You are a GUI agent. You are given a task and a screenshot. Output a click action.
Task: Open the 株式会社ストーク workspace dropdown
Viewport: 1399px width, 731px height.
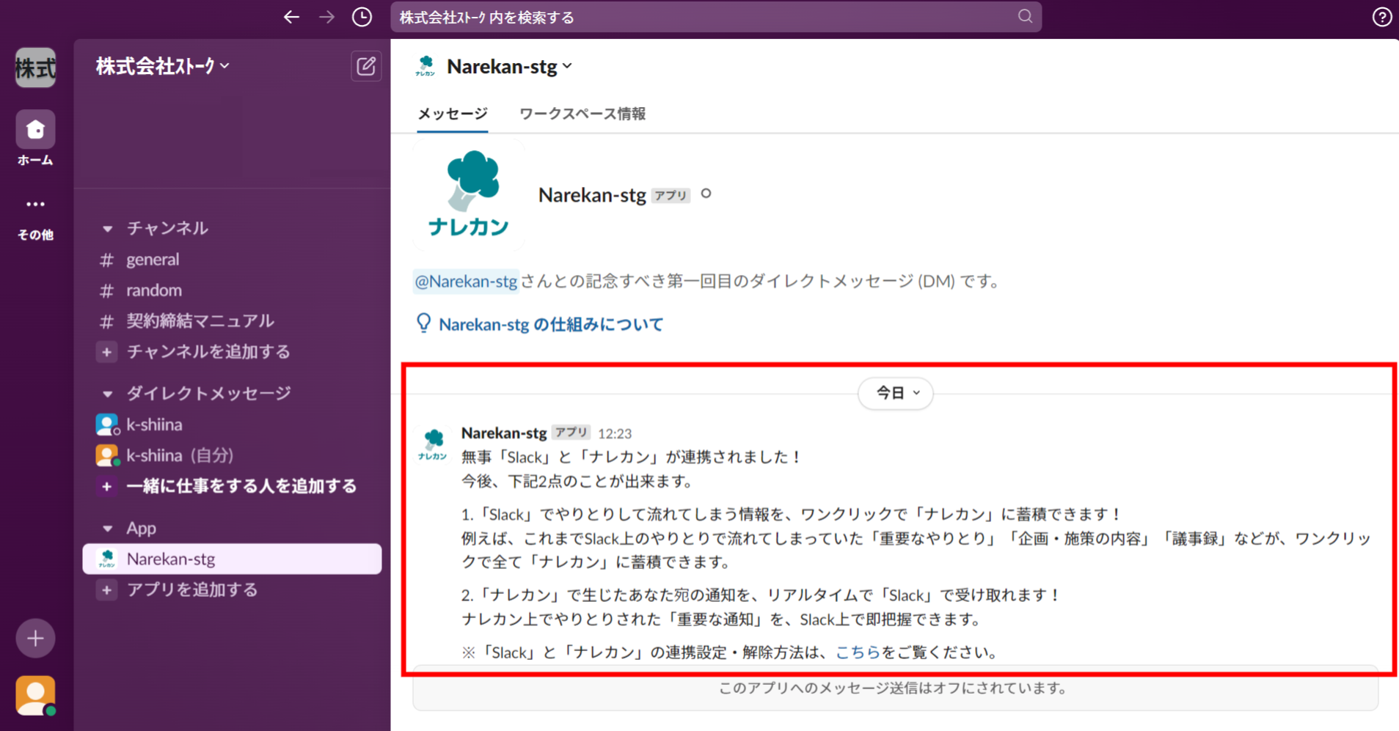coord(163,66)
